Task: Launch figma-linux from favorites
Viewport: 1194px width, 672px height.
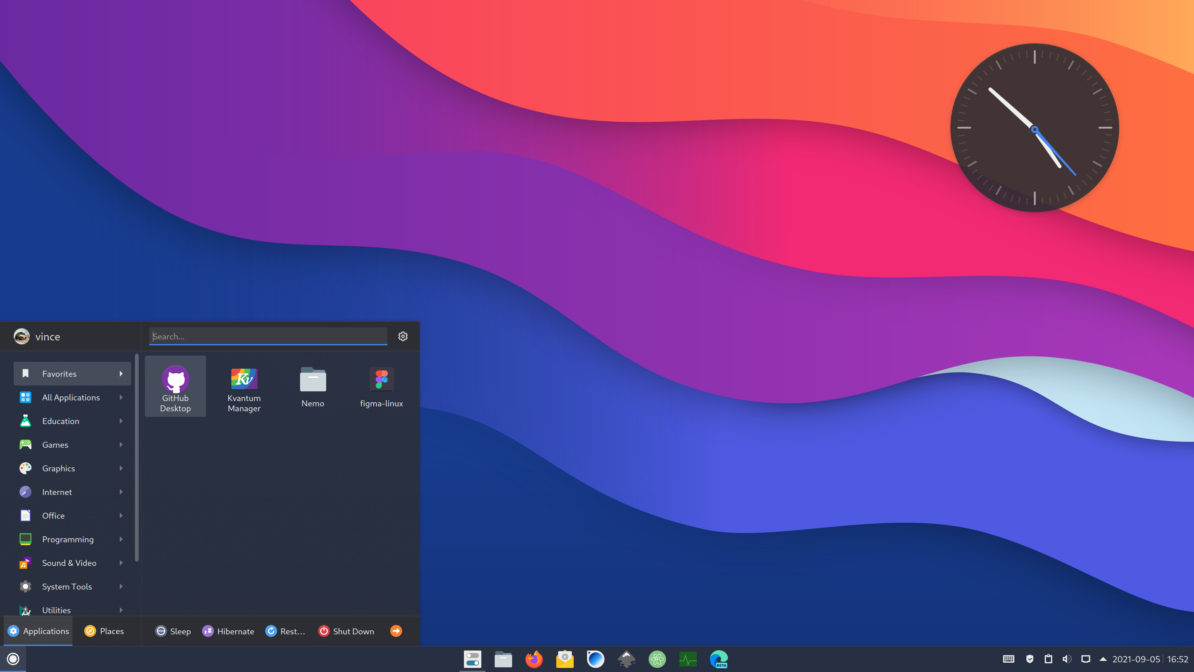Action: (382, 386)
